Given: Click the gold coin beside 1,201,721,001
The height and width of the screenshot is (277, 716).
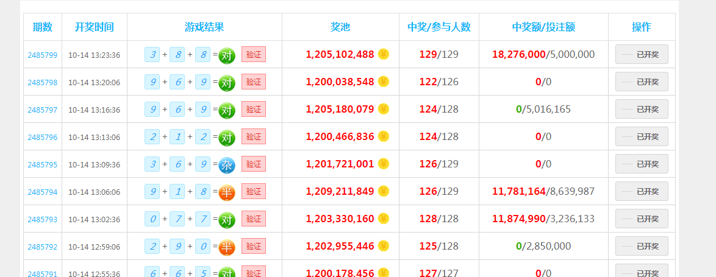Looking at the screenshot, I should pos(384,164).
